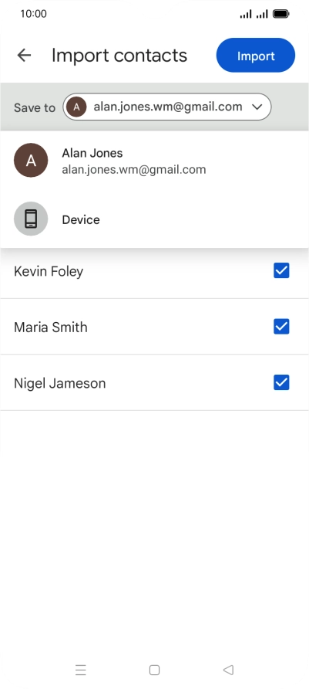The width and height of the screenshot is (309, 689).
Task: Tap the back arrow icon
Action: tap(24, 56)
